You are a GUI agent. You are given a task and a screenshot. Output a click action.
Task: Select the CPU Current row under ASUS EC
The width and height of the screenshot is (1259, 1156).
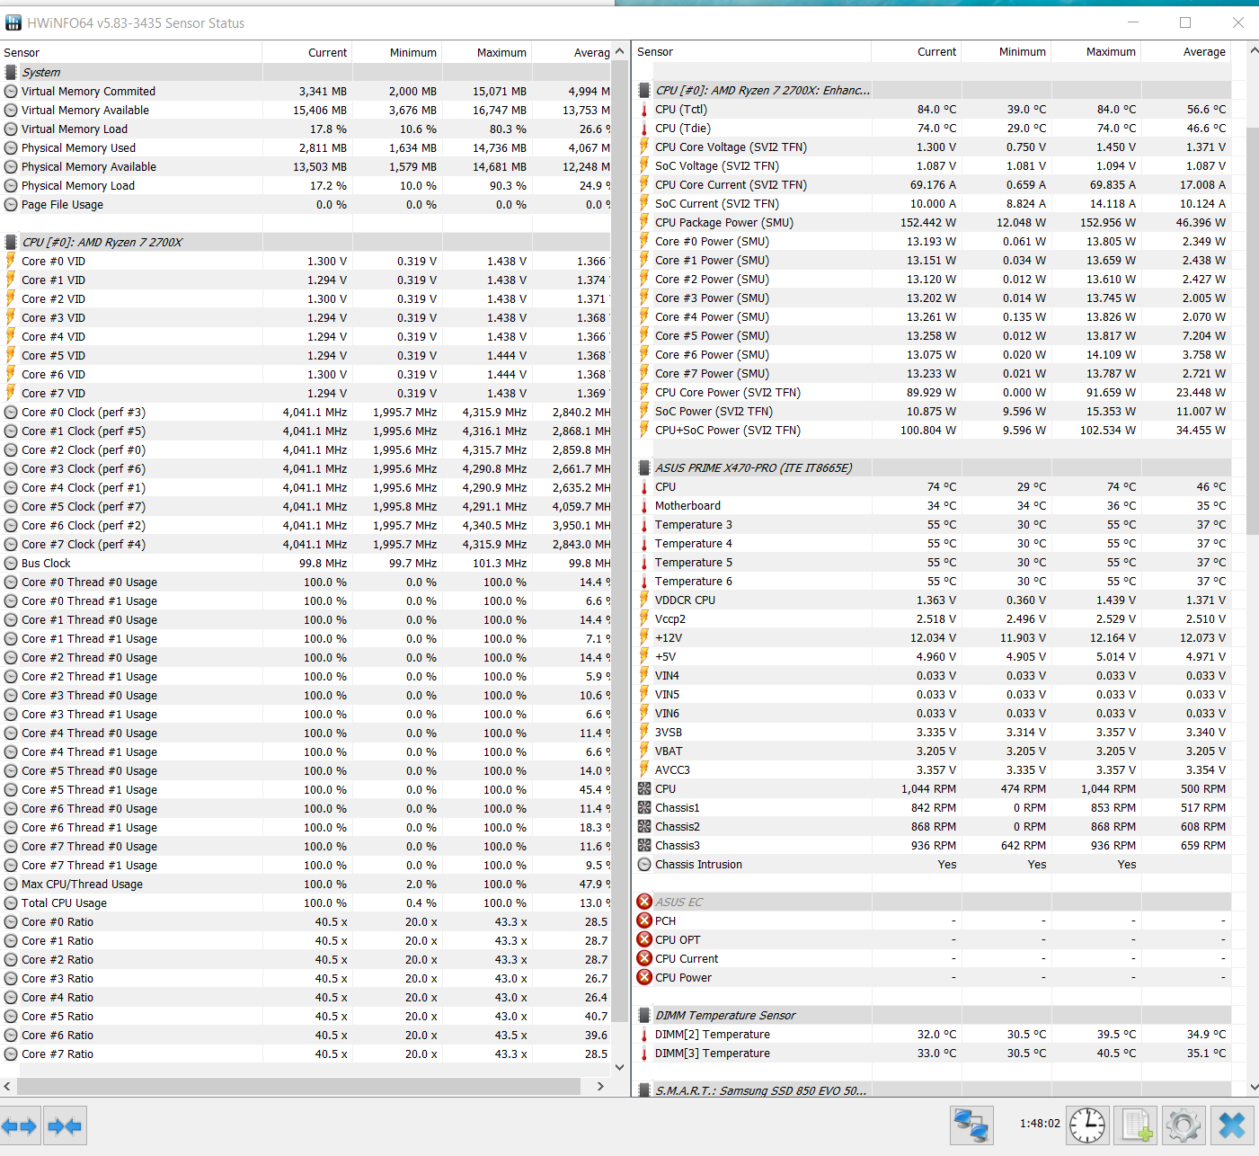933,958
